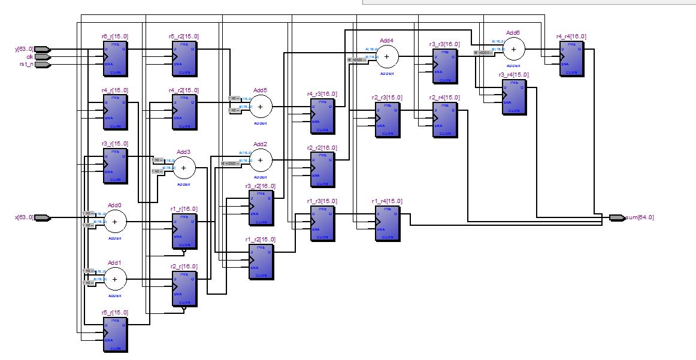This screenshot has height=360, width=696.
Task: Click the clk input pin
Action: 43,57
